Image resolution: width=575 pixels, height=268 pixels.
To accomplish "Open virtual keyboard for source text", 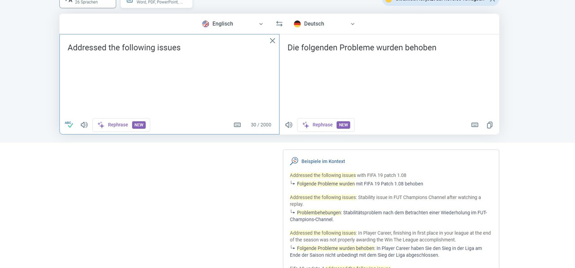I will tap(237, 125).
